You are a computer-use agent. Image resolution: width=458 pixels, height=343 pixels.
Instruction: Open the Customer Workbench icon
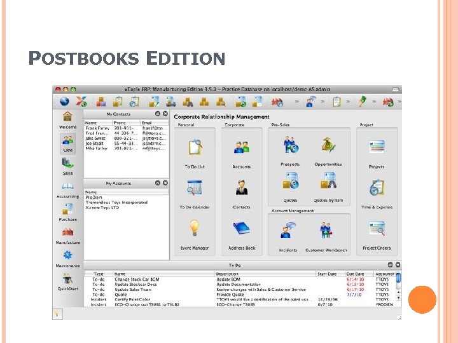[326, 231]
